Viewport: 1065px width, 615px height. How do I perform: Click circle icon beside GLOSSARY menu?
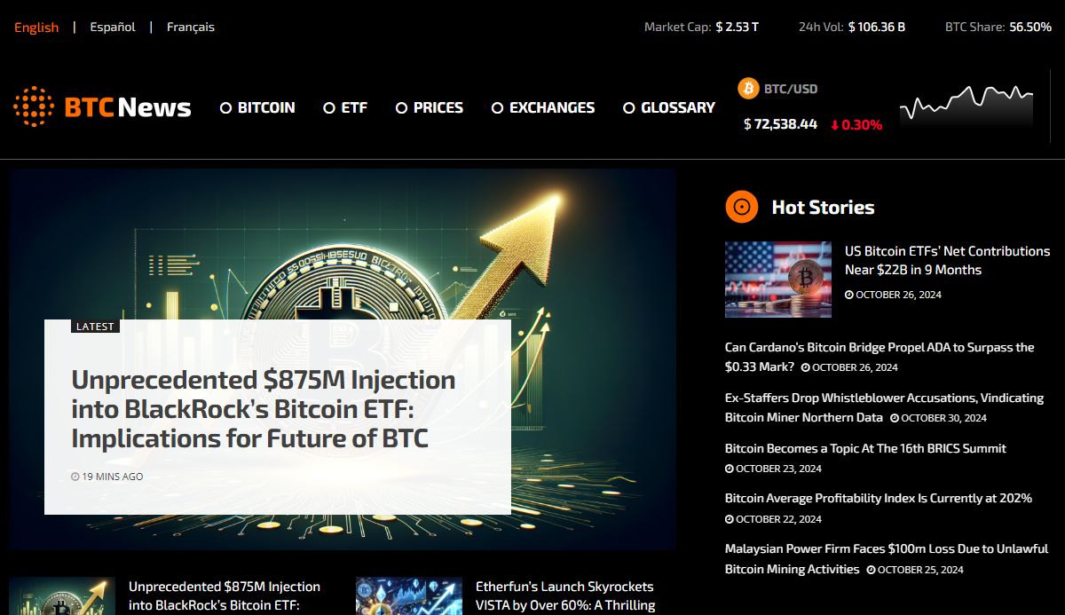pyautogui.click(x=628, y=108)
